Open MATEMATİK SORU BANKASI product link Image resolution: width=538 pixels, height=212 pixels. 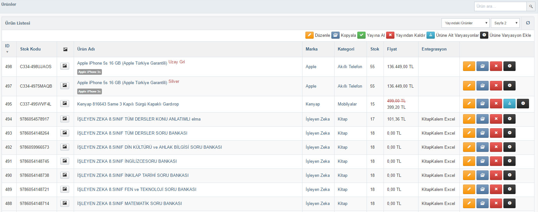point(129,203)
